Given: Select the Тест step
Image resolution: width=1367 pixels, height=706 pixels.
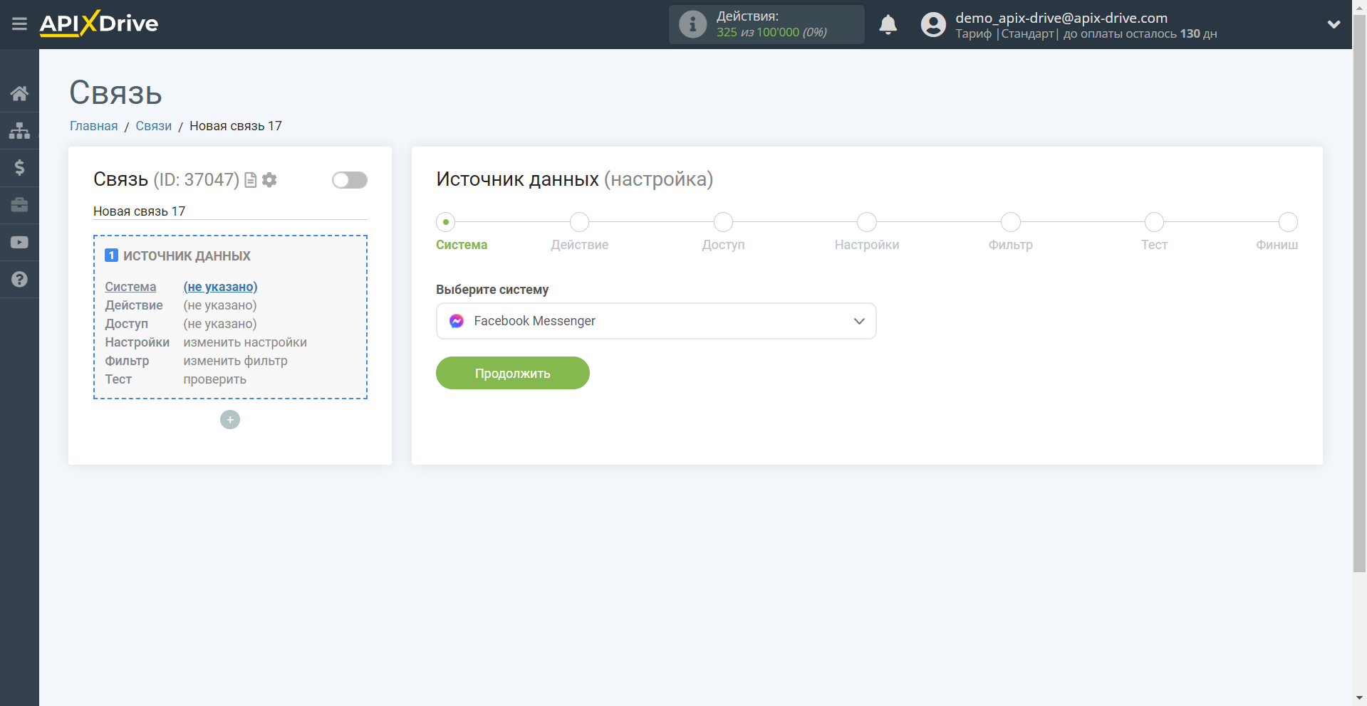Looking at the screenshot, I should 1154,222.
